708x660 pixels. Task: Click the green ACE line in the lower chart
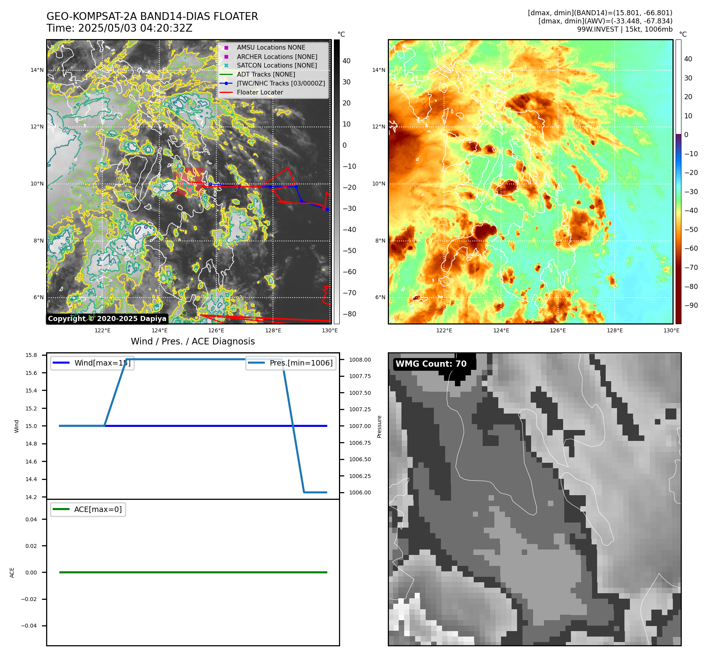point(193,572)
